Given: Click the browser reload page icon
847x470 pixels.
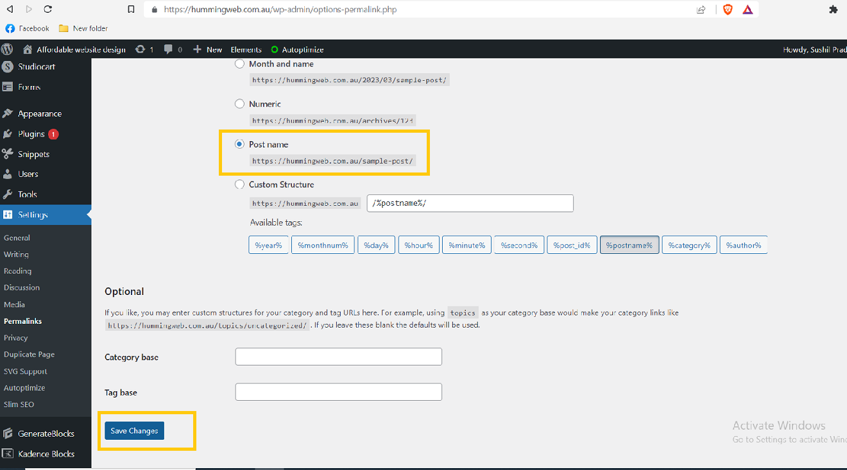Looking at the screenshot, I should (47, 10).
